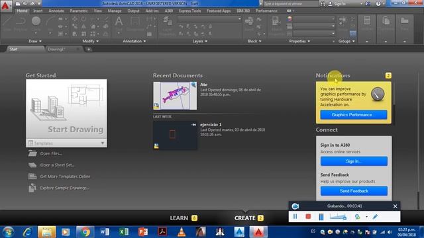The height and width of the screenshot is (238, 424).
Task: Click the Autodesk App Store exchange icon
Action: click(368, 4)
